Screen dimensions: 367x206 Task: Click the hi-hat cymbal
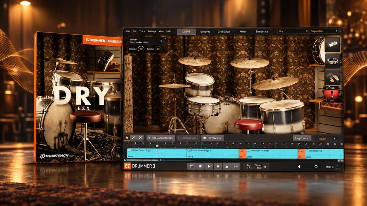[174, 86]
